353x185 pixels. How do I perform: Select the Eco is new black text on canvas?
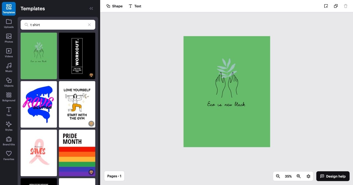pyautogui.click(x=226, y=104)
